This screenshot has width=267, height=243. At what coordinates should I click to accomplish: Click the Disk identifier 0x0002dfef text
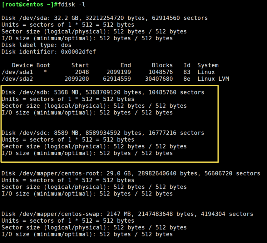[x=48, y=52]
